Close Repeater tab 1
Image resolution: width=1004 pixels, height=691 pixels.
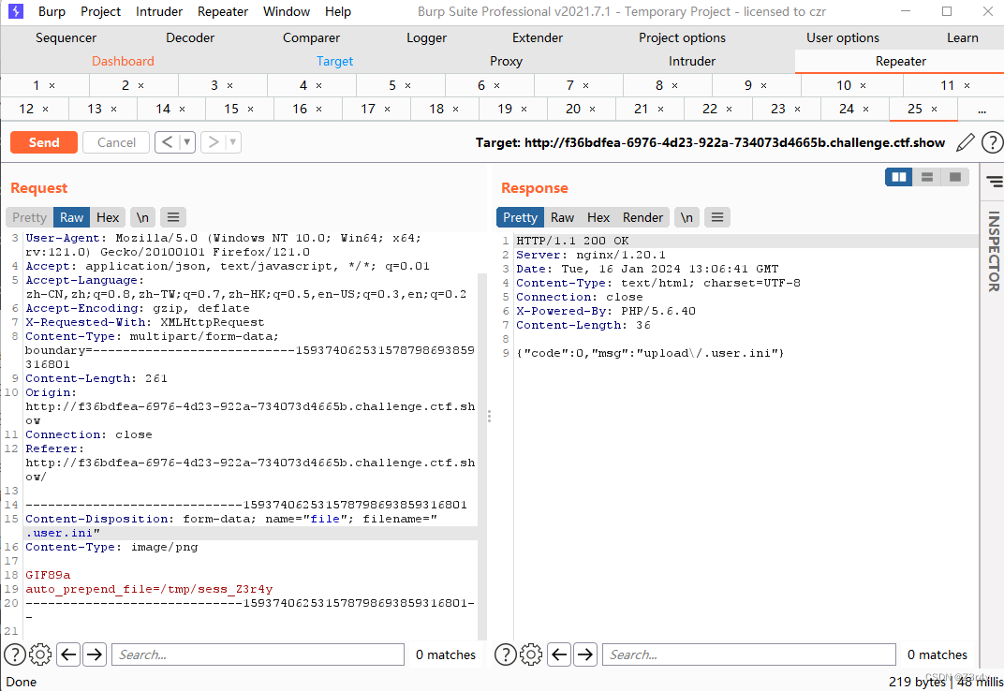tap(52, 86)
